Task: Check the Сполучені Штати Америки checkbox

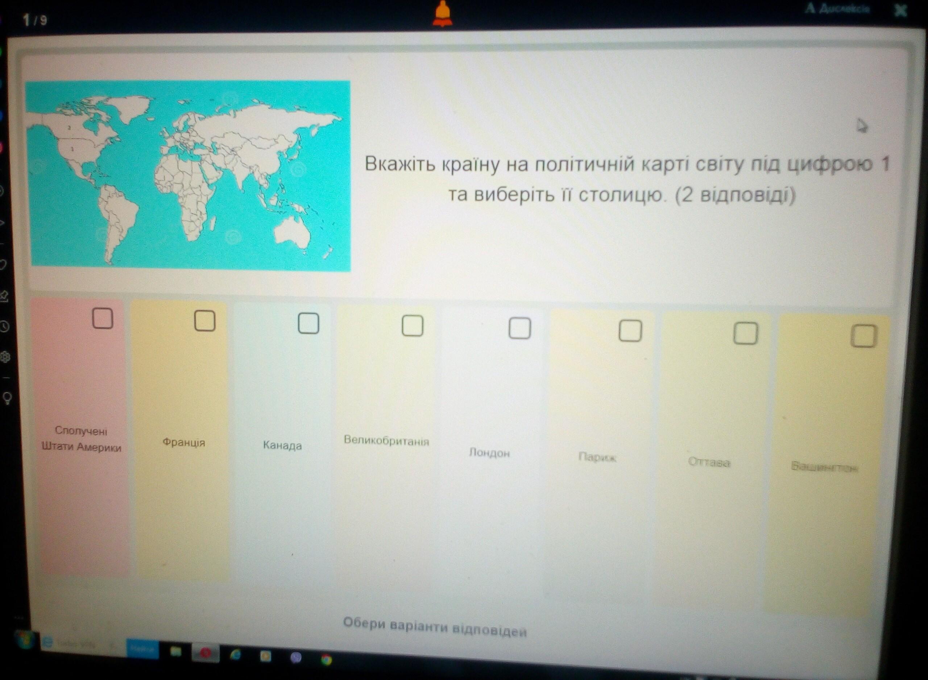Action: click(103, 318)
